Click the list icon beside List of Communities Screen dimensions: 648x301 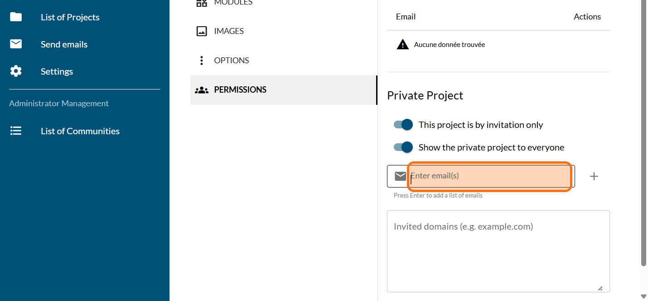coord(16,131)
